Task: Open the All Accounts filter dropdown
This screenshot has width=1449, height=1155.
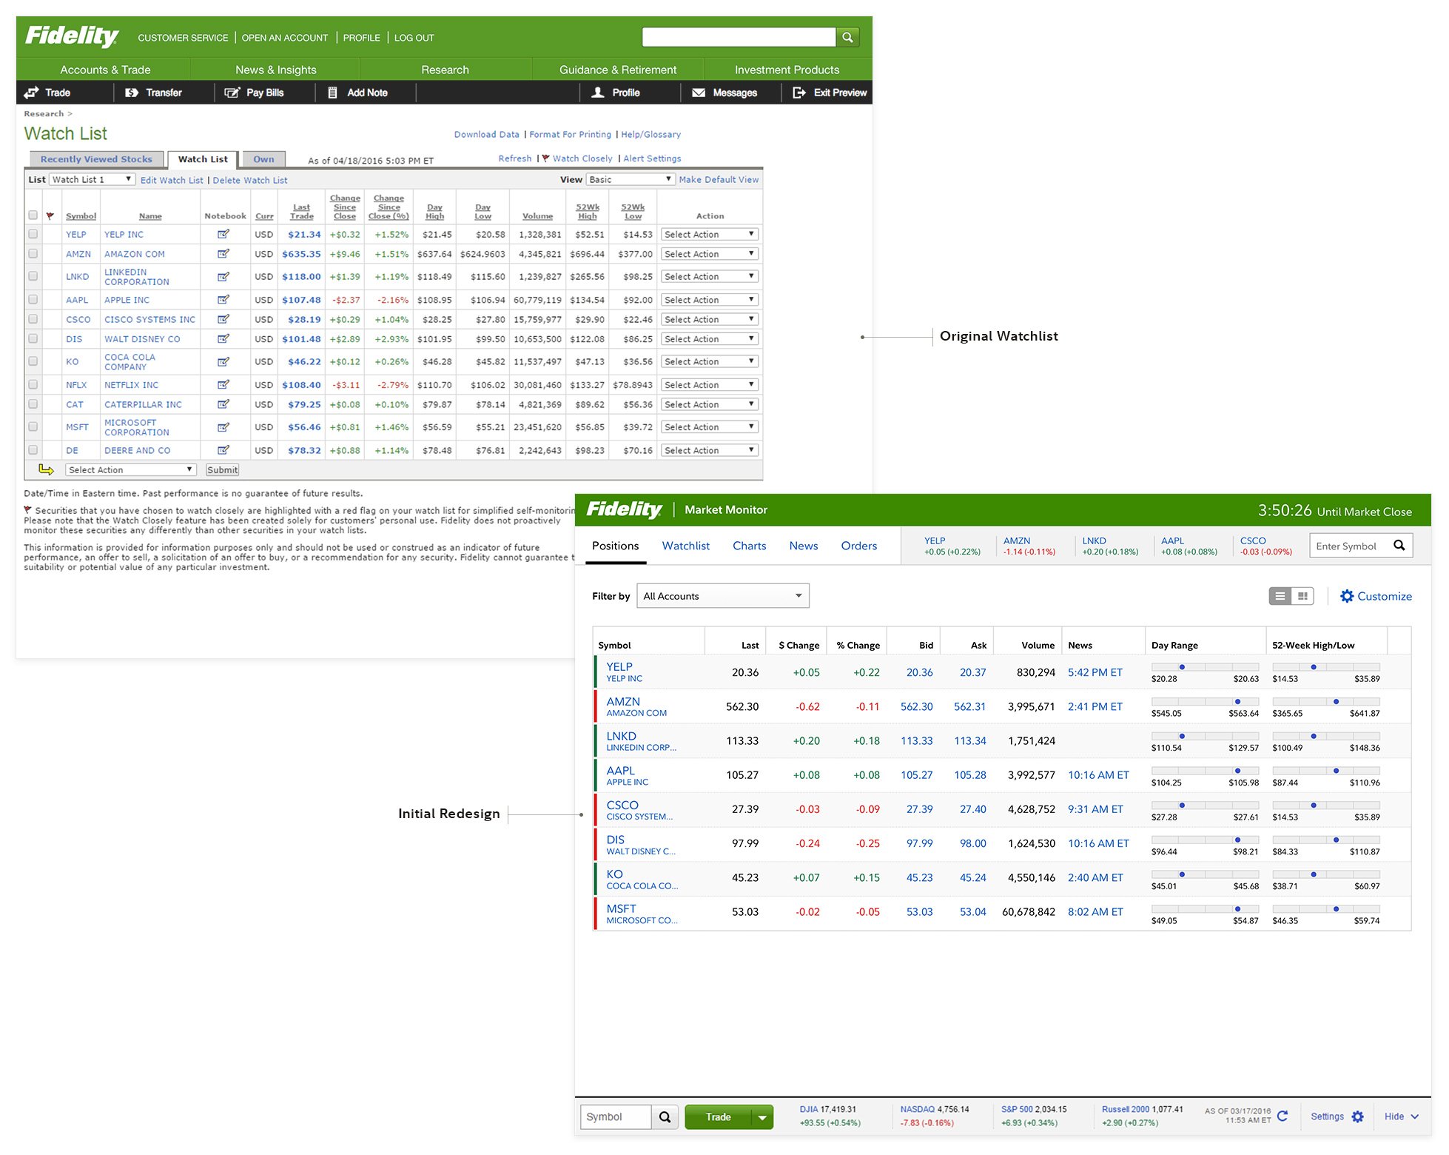Action: click(723, 596)
